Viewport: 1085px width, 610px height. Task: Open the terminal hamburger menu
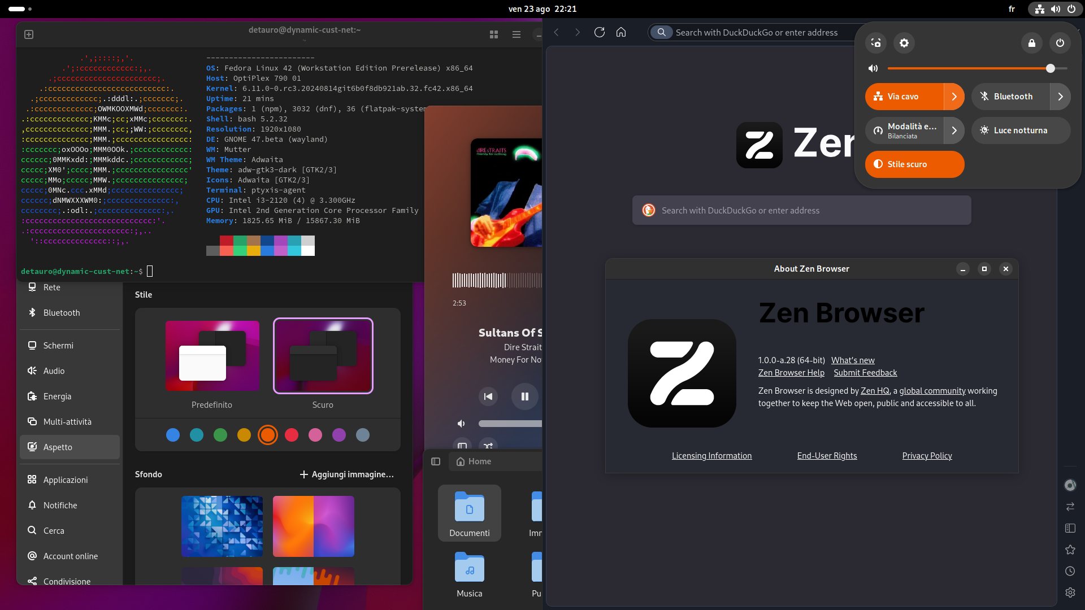(x=517, y=34)
